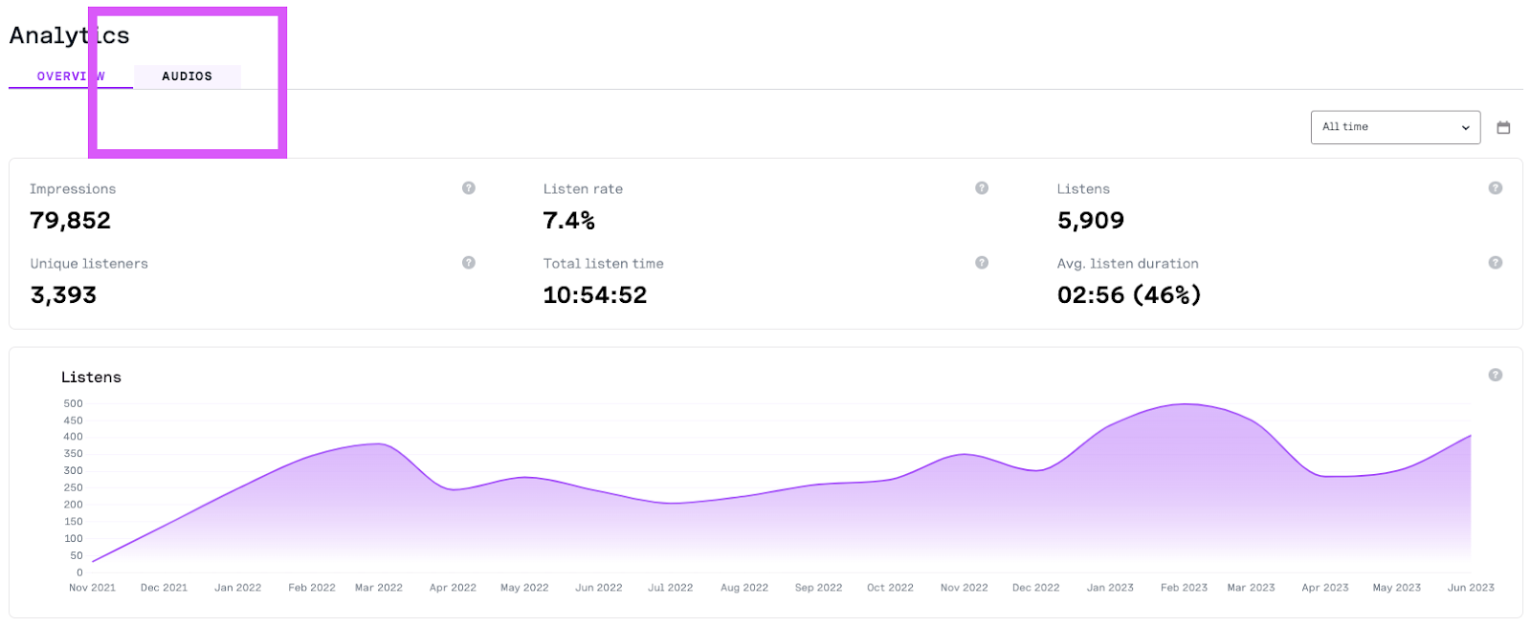Switch to the Audios tab

point(188,76)
